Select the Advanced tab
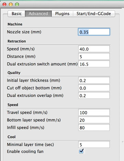The height and width of the screenshot is (161, 124). tap(38, 14)
